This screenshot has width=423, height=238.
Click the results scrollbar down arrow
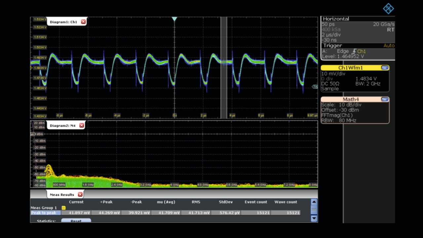coord(314,218)
